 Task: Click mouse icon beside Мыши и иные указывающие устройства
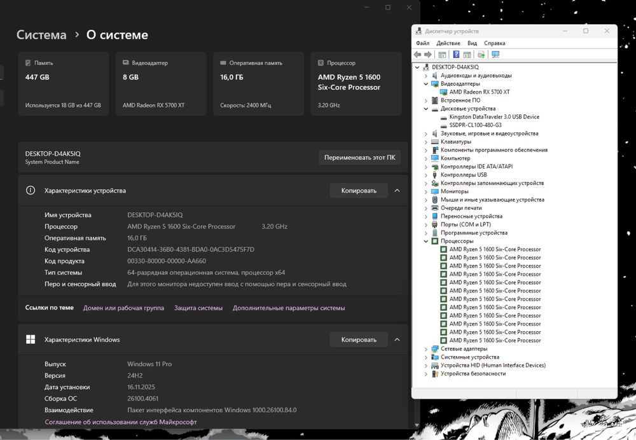[x=435, y=200]
